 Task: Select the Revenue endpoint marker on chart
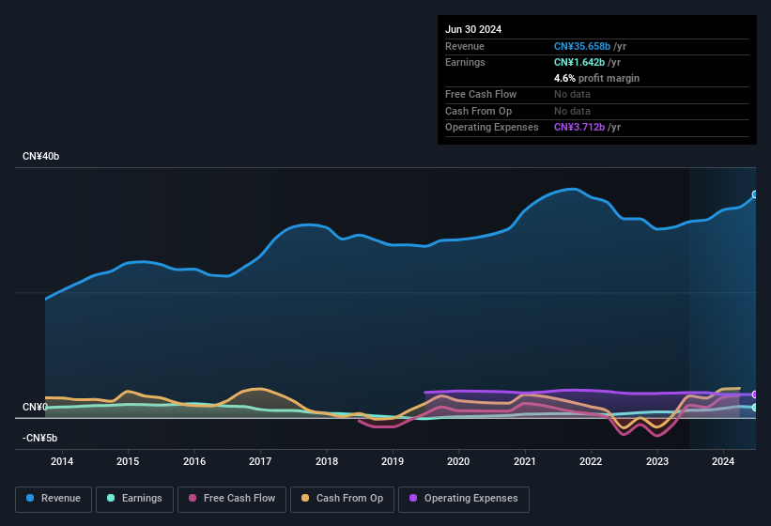click(755, 194)
